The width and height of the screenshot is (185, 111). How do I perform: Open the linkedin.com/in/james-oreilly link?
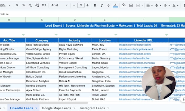pyautogui.click(x=135, y=54)
